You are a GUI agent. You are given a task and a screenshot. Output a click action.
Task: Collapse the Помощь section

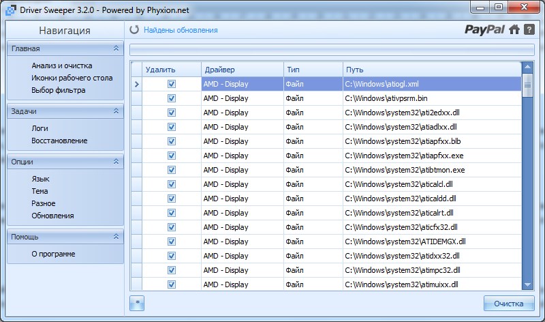tap(116, 237)
